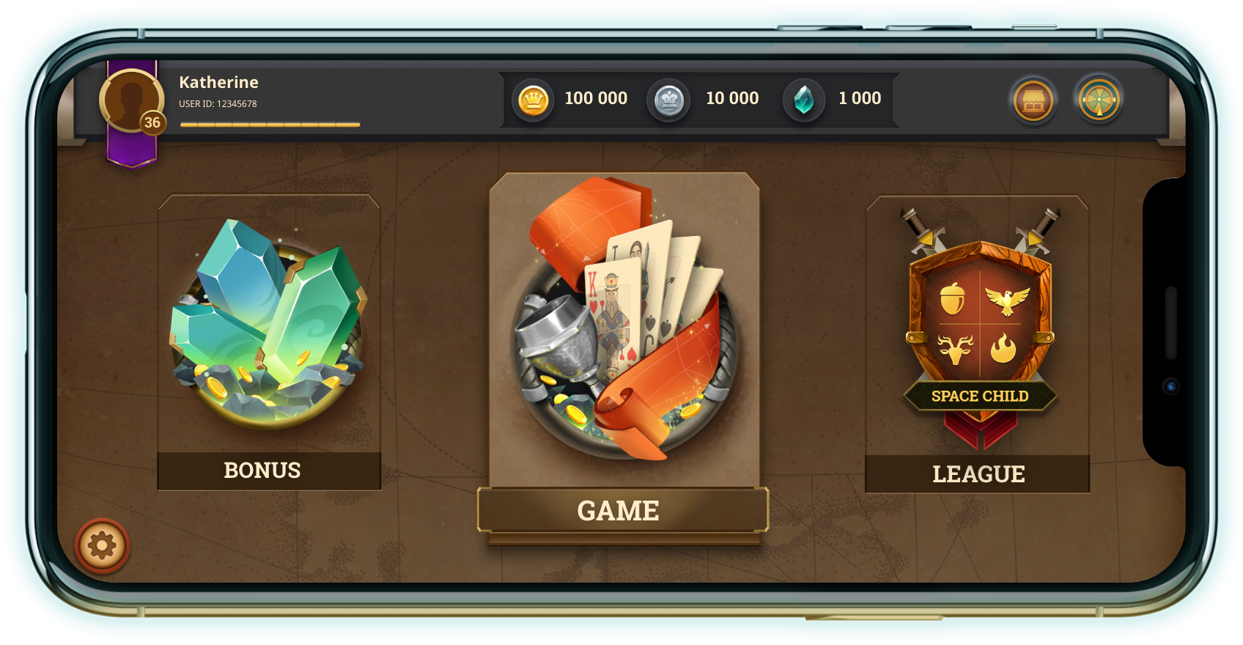The width and height of the screenshot is (1243, 645).
Task: Tap the 100 000 gold balance
Action: (596, 98)
